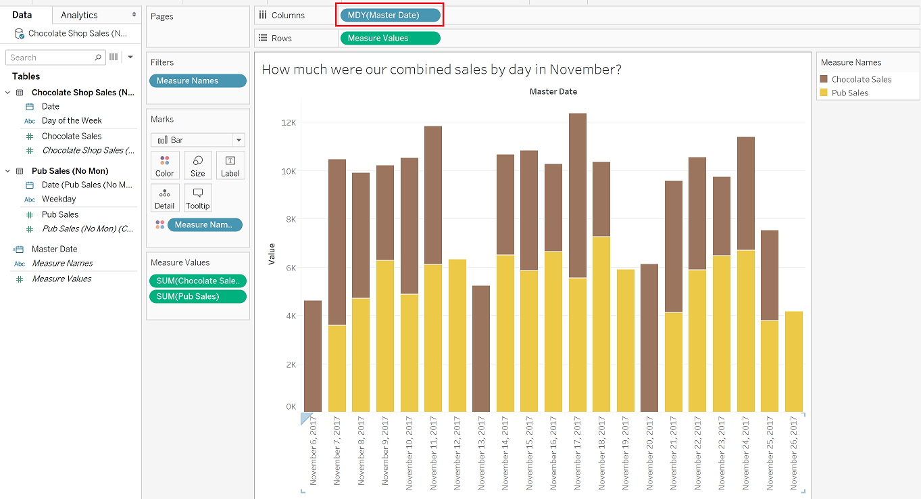
Task: Select the Measure Values pill in Rows
Action: pos(391,38)
